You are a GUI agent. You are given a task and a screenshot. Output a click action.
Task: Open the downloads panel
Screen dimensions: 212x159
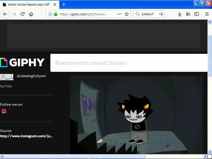pos(180,14)
